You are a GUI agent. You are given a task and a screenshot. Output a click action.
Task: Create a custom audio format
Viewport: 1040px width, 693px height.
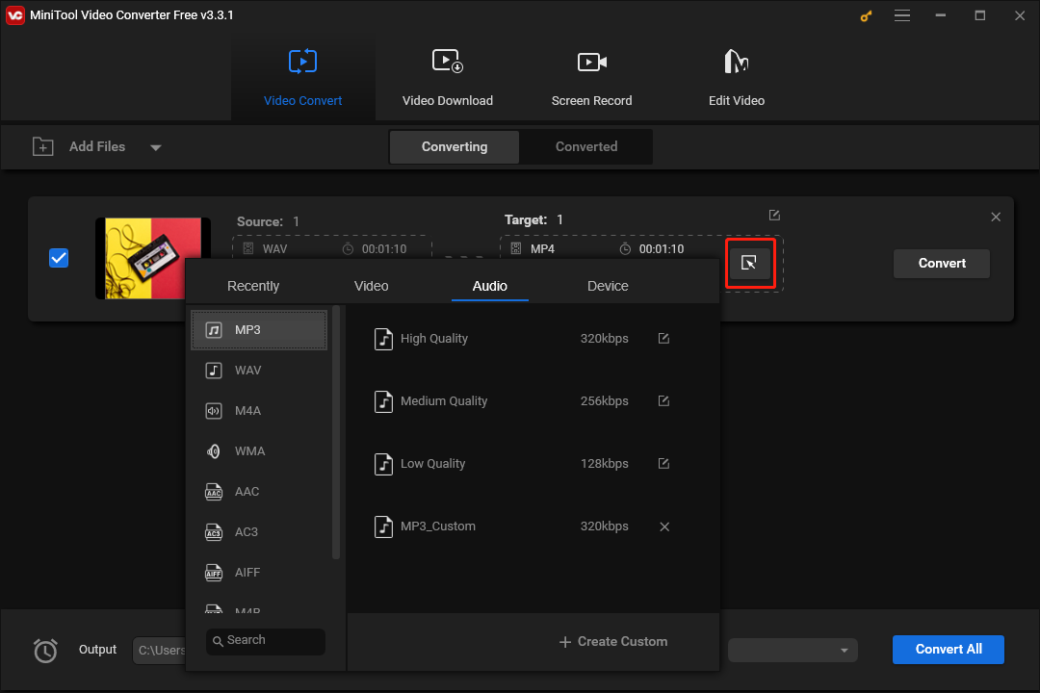click(x=613, y=641)
